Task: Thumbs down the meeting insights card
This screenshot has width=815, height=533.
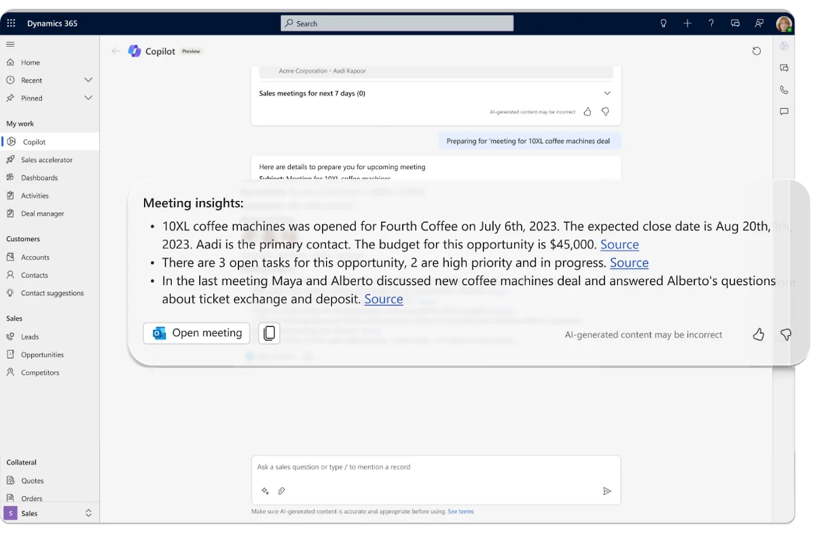Action: click(x=786, y=334)
